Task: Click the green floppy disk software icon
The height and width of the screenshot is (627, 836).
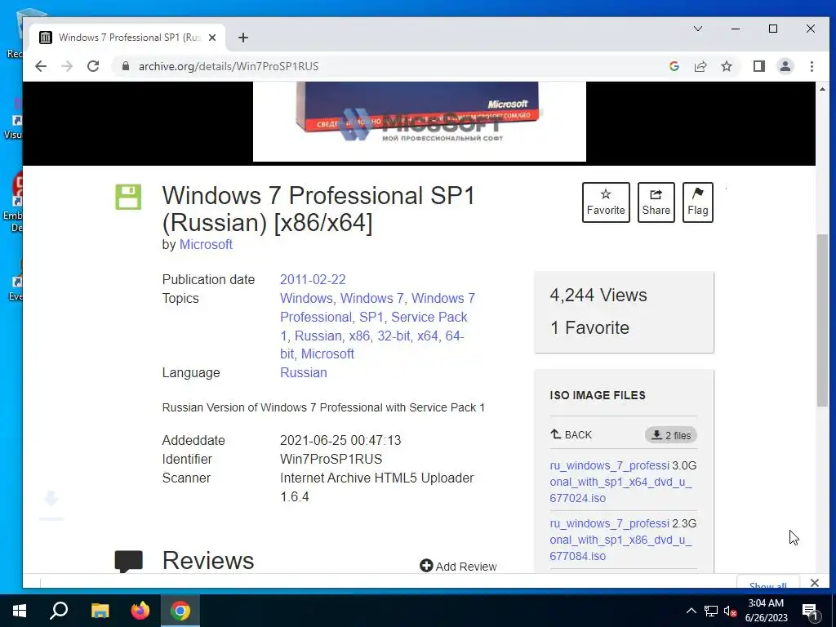Action: point(128,197)
